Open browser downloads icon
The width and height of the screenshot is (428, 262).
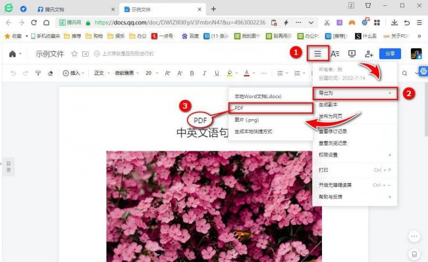394,22
